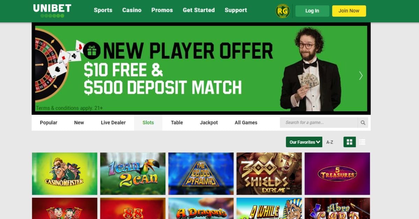The image size is (419, 219).
Task: Click the search magnifier icon
Action: click(363, 122)
